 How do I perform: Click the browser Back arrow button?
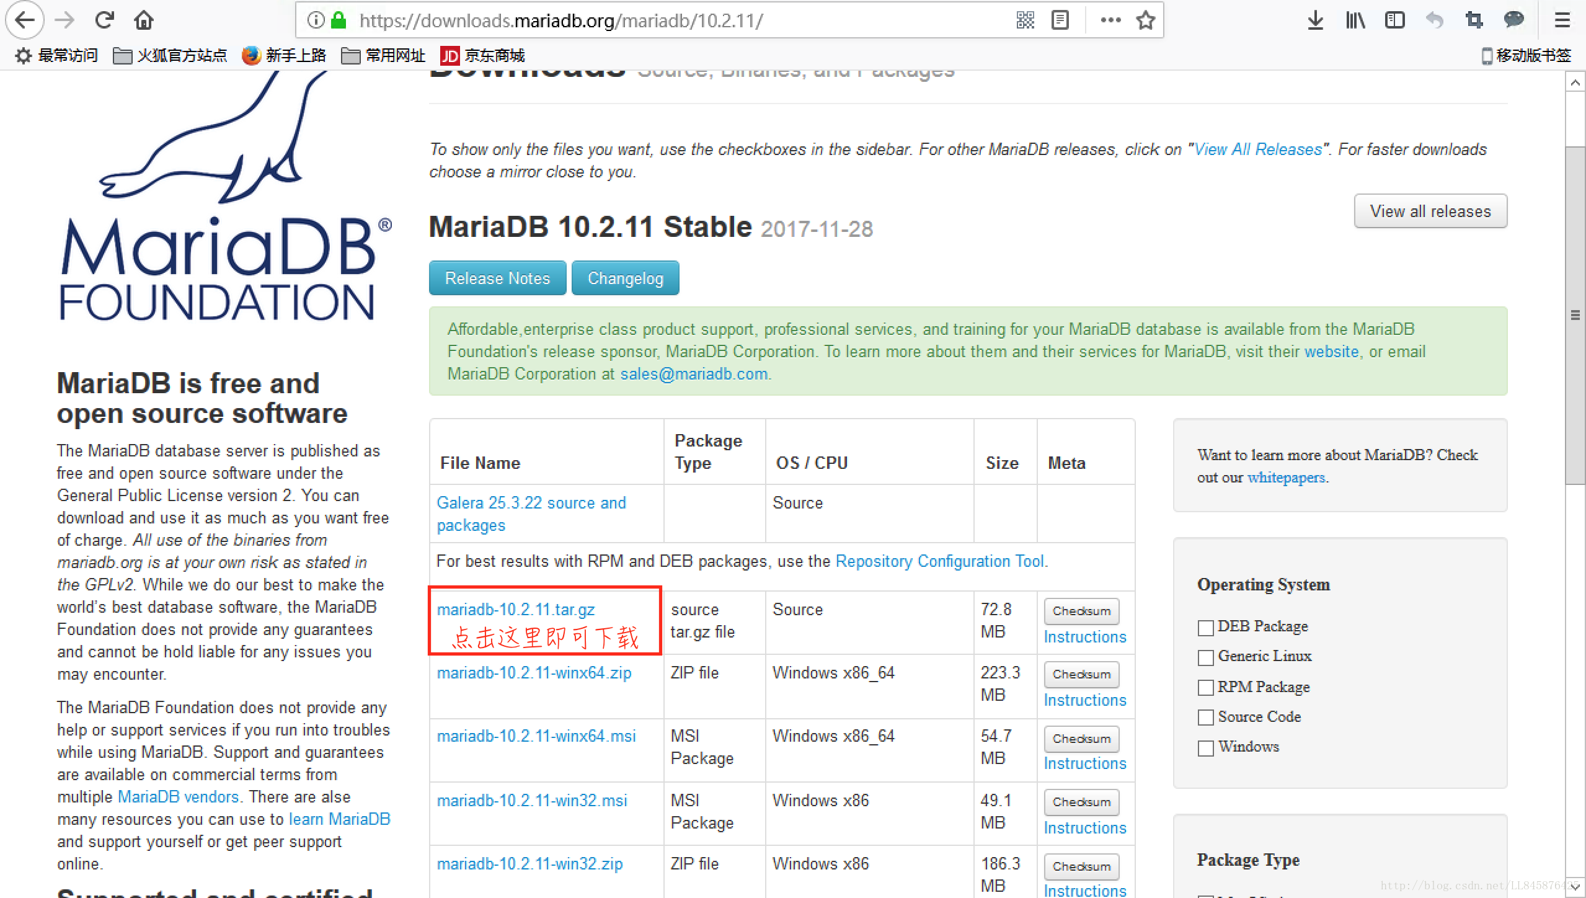(x=25, y=20)
